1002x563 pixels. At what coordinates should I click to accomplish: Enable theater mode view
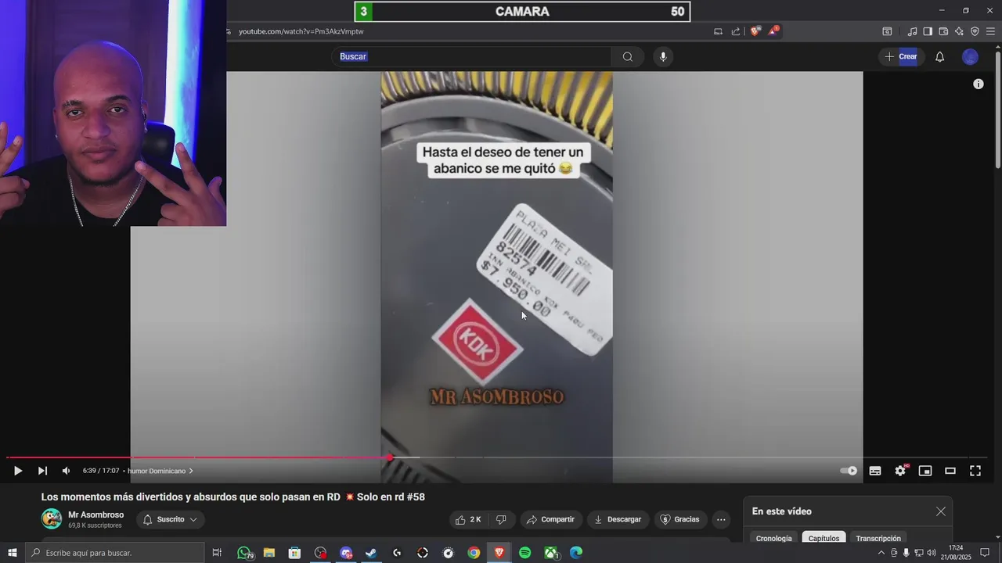950,471
